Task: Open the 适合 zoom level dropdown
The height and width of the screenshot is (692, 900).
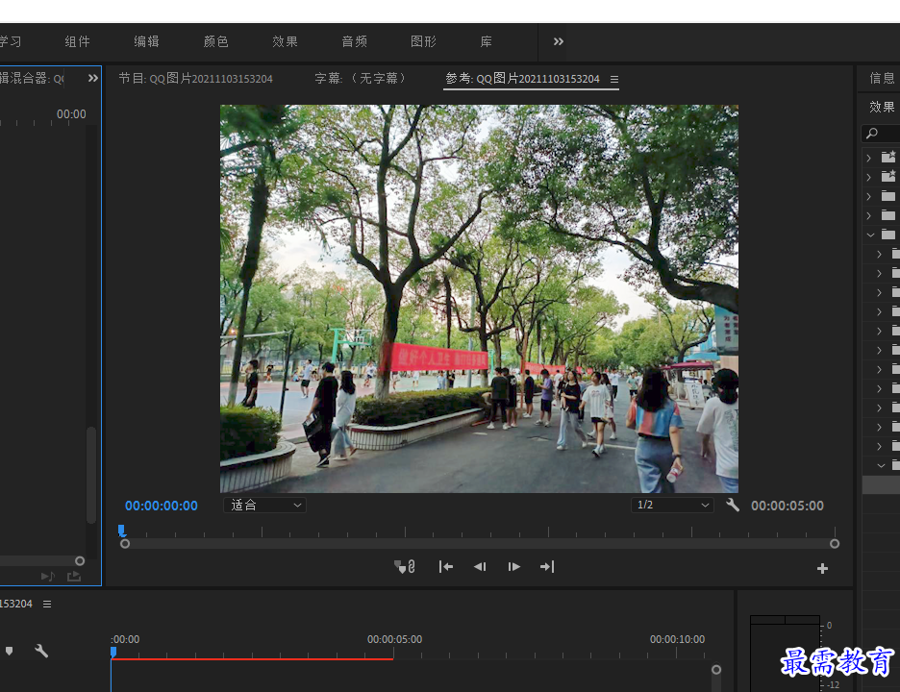Action: tap(264, 505)
